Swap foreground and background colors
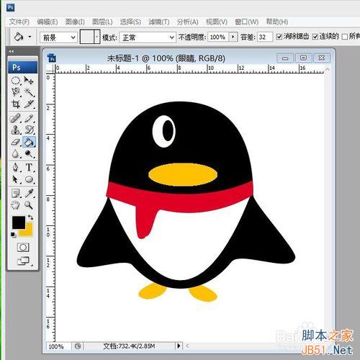 (30, 217)
